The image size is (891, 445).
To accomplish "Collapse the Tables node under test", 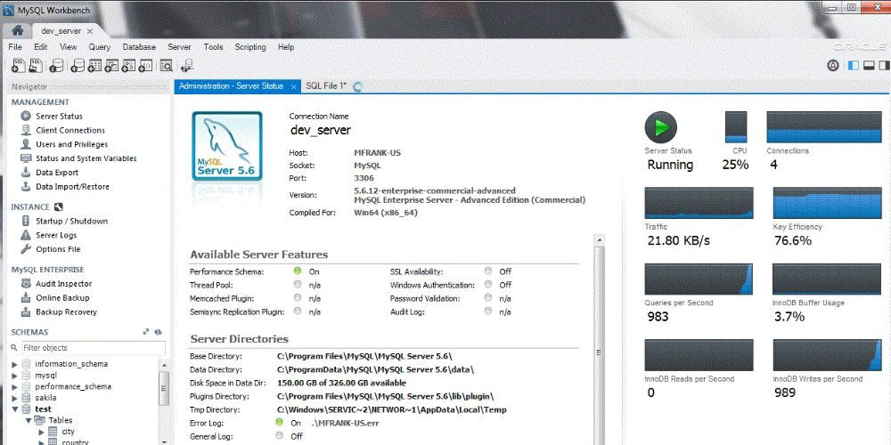I will 28,421.
